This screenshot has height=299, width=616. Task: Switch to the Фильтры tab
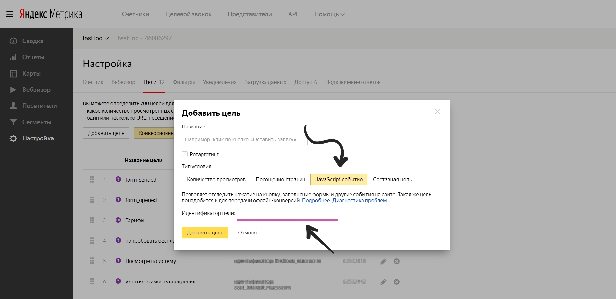[183, 82]
